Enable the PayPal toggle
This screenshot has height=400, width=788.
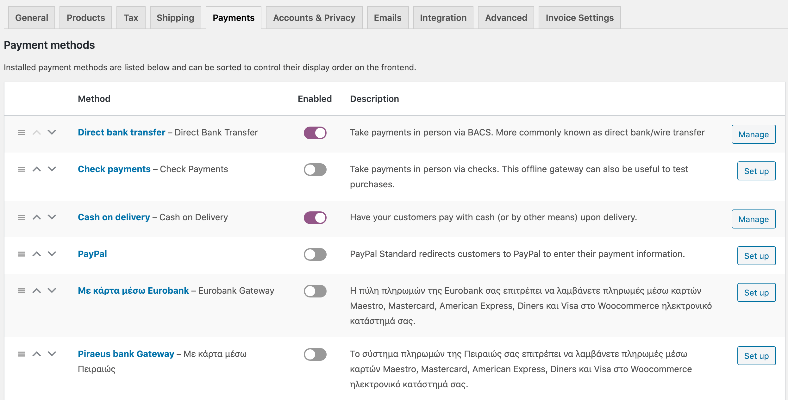315,254
